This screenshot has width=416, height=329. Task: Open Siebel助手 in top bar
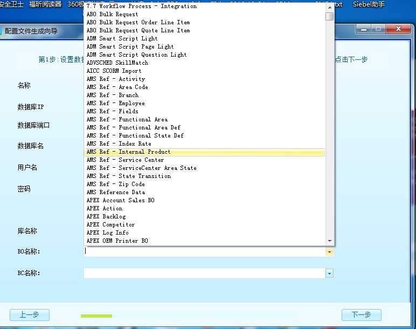coord(369,4)
